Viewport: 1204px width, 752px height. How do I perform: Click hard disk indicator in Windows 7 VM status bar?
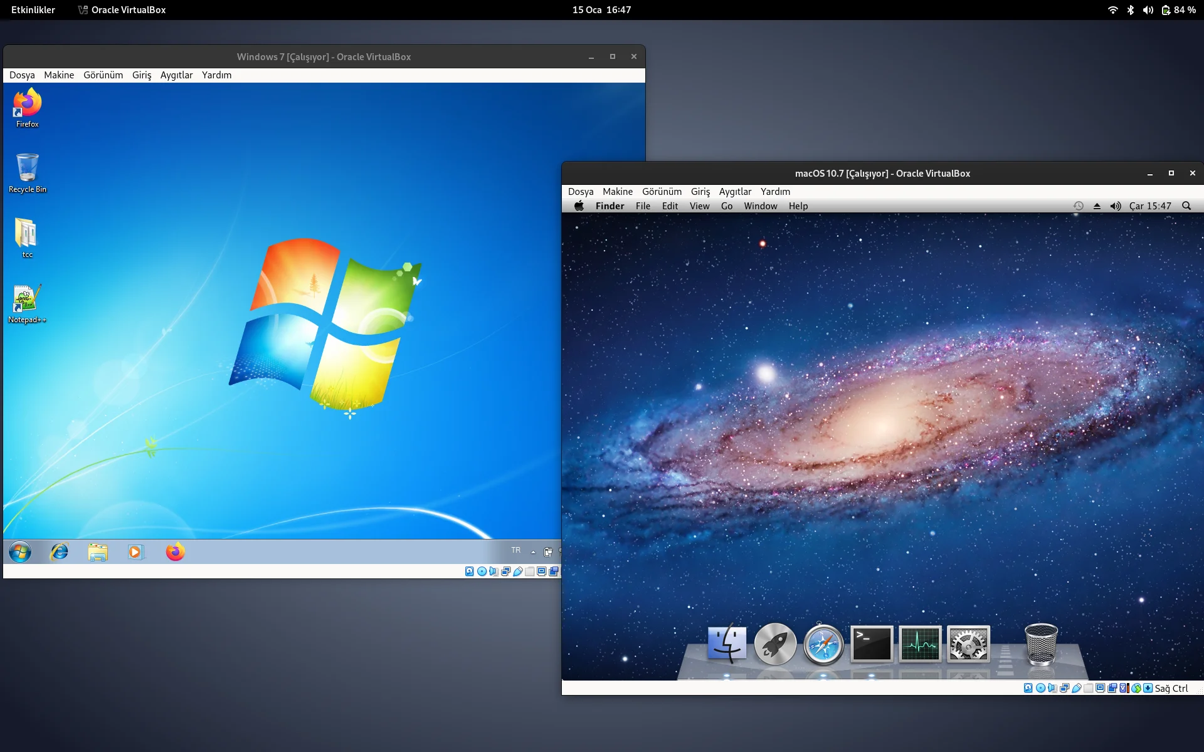point(470,572)
